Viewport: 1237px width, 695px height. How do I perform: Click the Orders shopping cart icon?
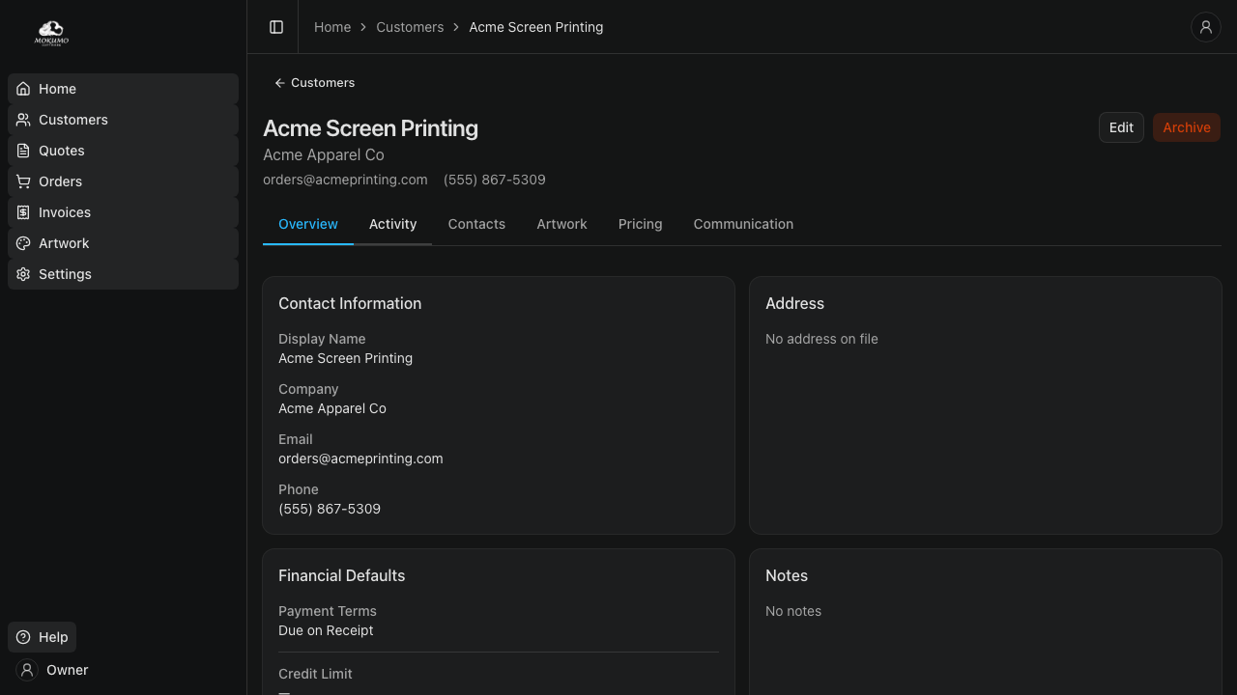pos(23,181)
